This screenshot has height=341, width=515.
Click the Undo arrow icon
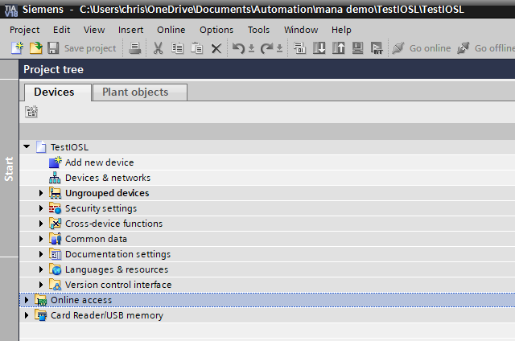(238, 48)
